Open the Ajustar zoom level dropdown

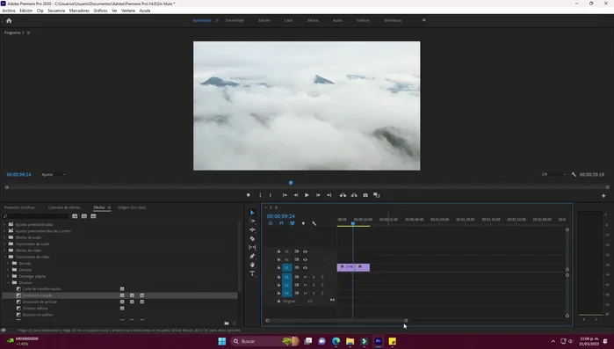[54, 174]
